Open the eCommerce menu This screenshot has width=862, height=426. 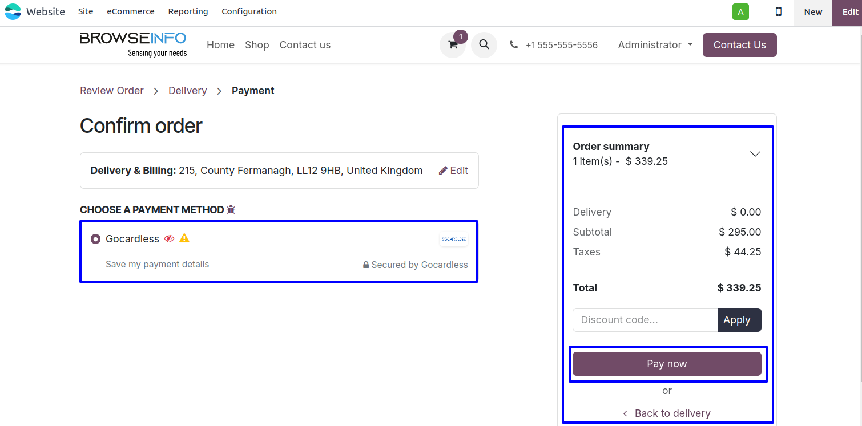[131, 11]
